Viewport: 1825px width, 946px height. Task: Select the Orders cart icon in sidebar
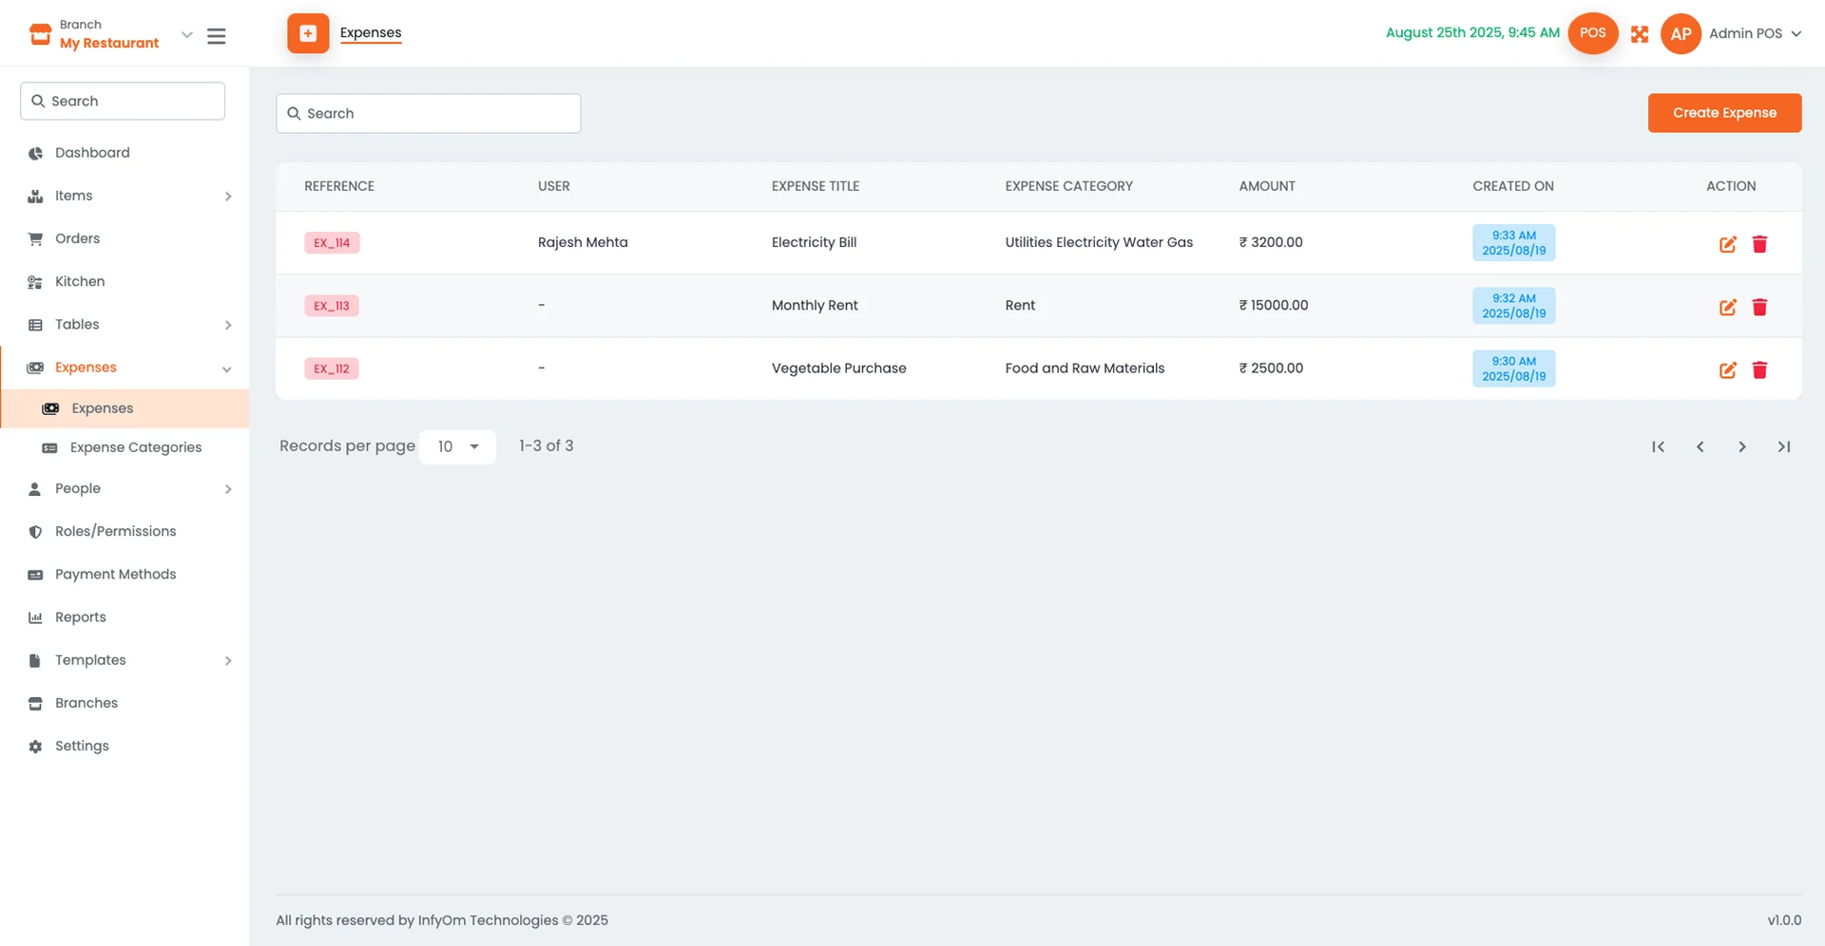[x=35, y=238]
